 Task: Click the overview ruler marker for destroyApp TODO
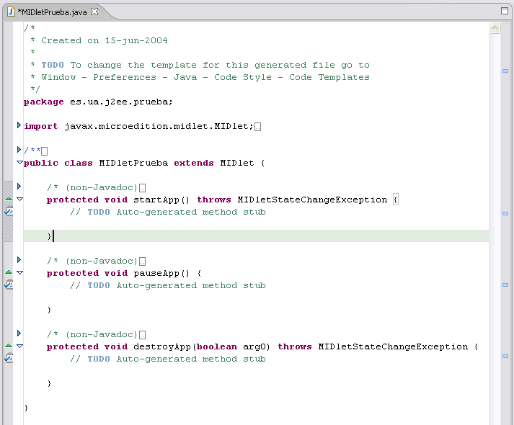(505, 357)
